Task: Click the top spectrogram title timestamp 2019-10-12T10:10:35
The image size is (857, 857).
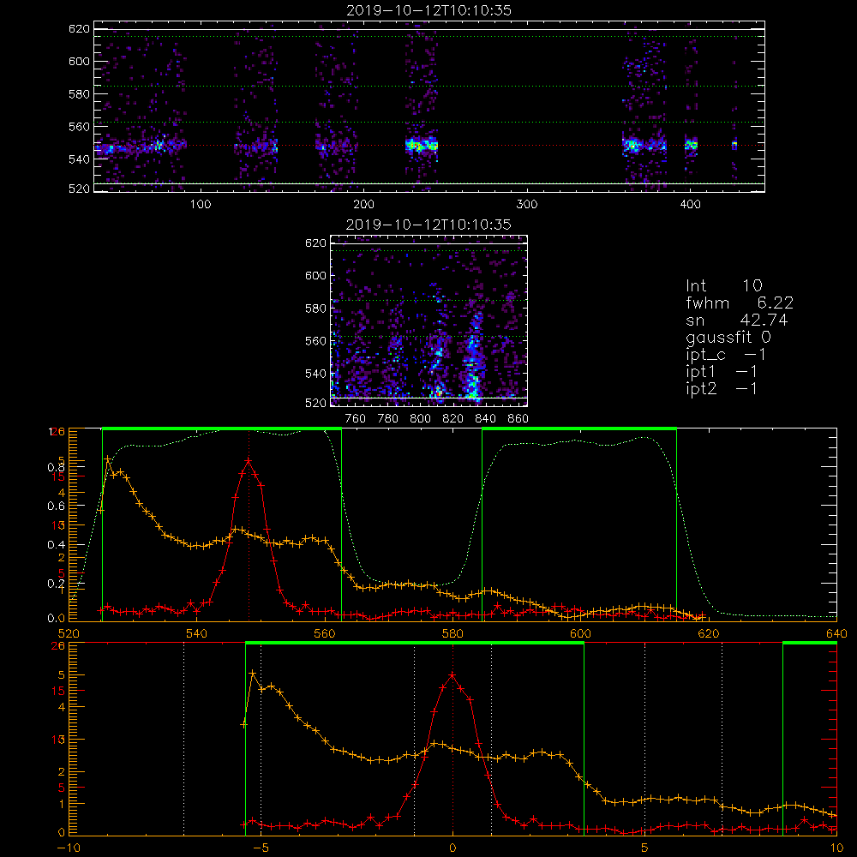Action: 428,10
